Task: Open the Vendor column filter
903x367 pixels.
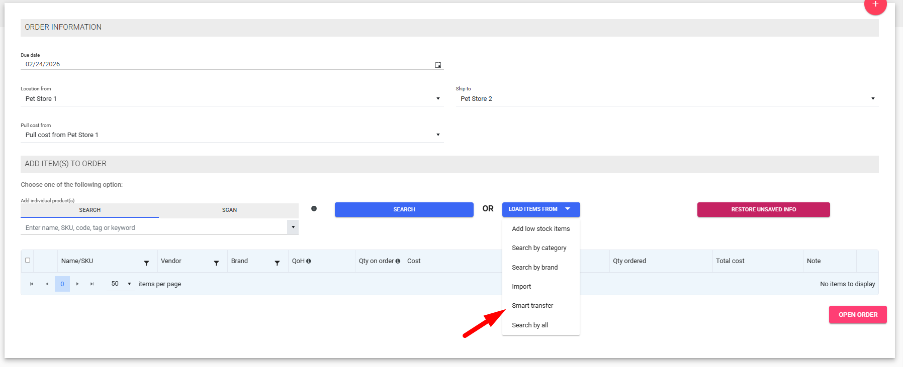Action: pos(216,263)
